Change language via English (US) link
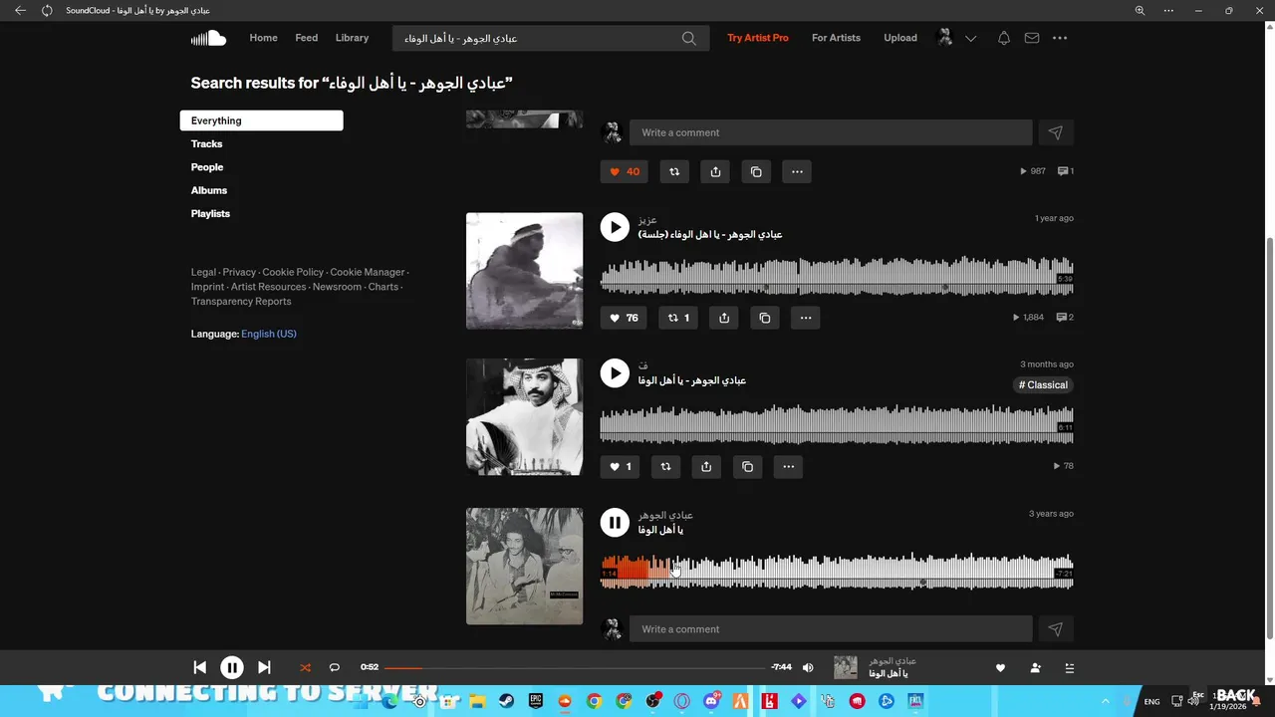The image size is (1275, 717). tap(269, 334)
